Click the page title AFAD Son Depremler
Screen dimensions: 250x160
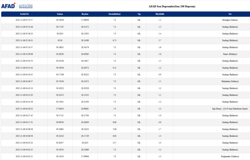[172, 6]
